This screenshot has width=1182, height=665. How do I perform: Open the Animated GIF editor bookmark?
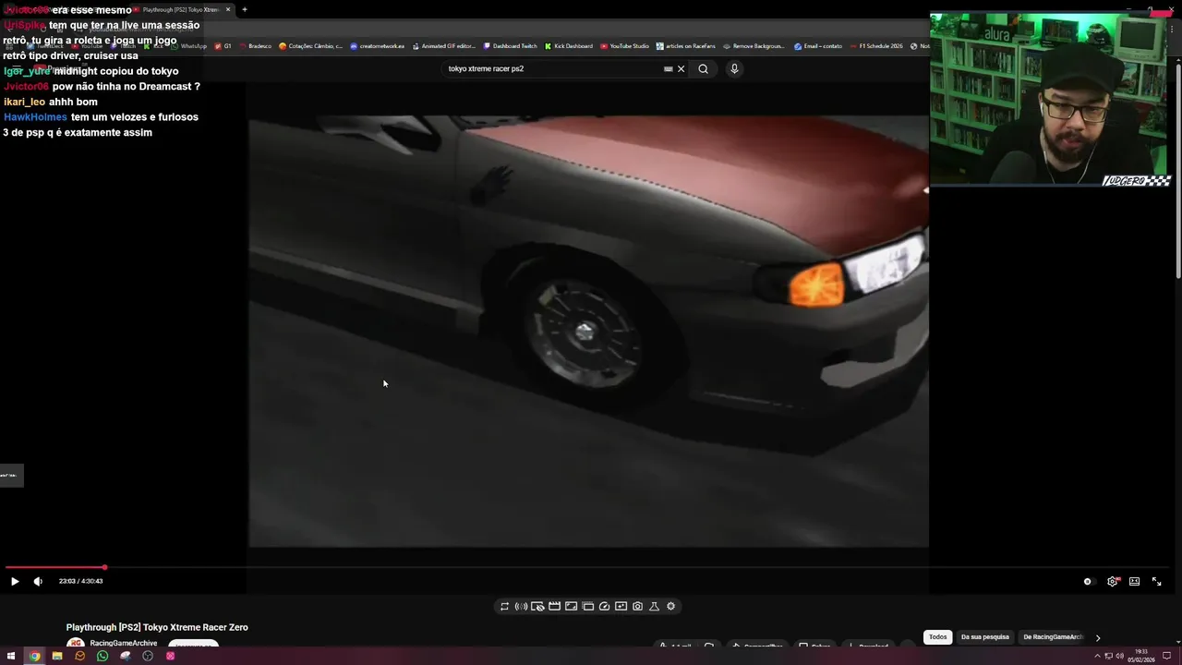[x=444, y=46]
